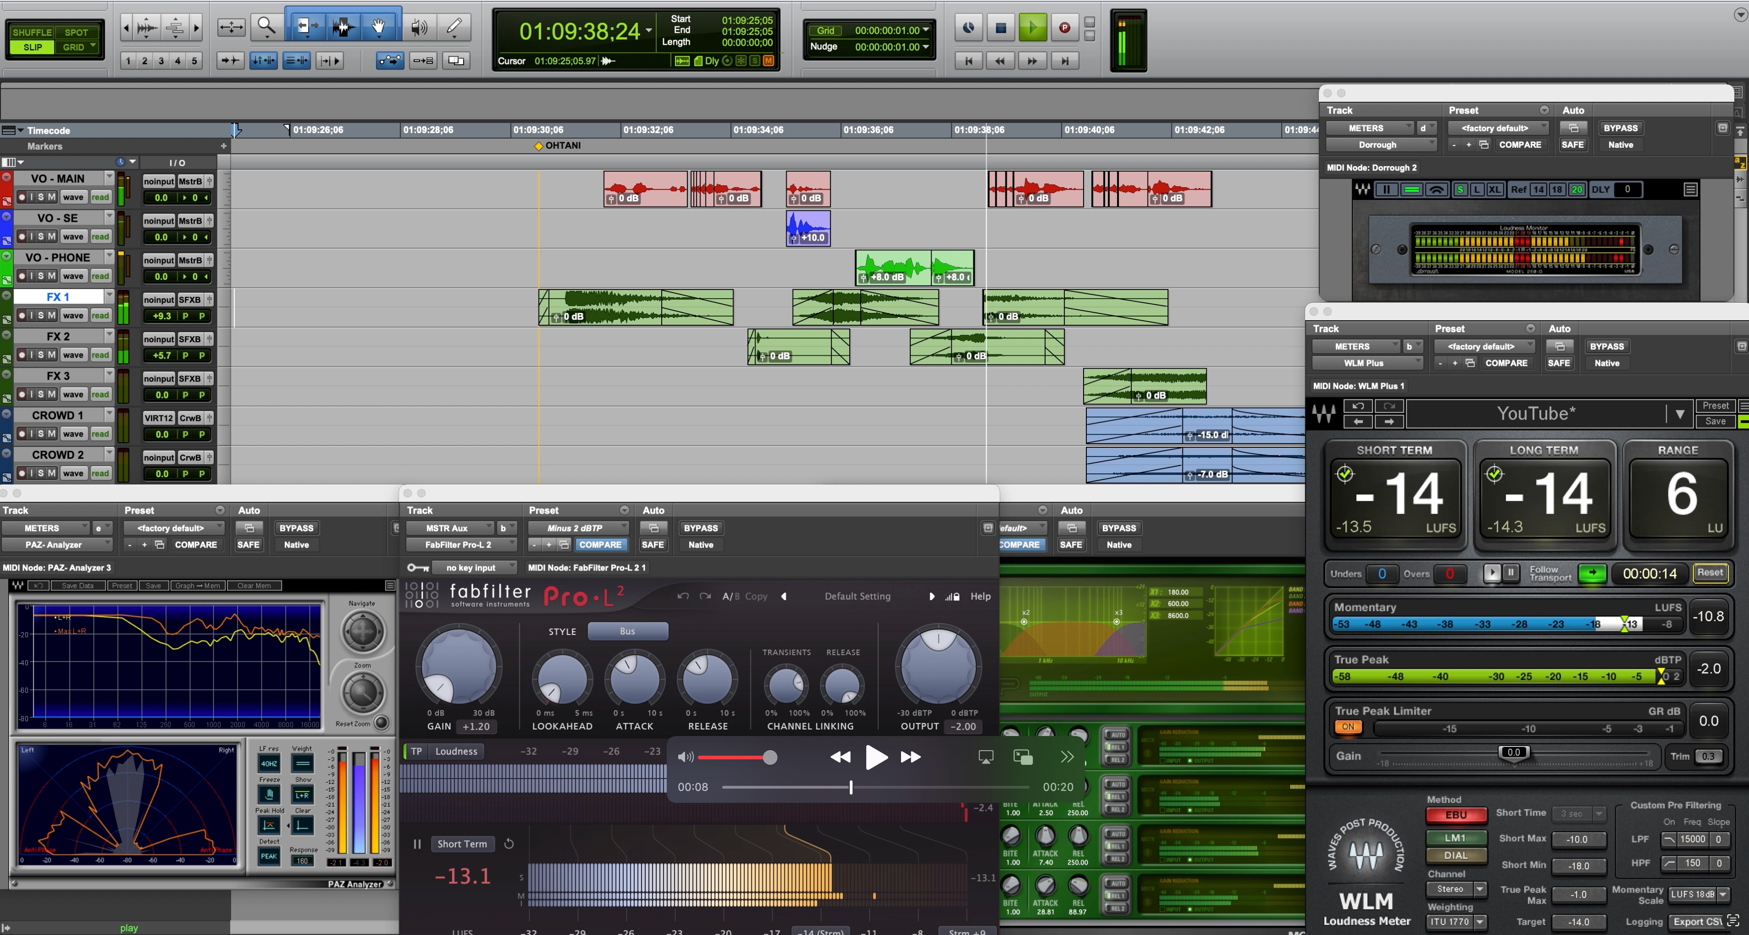Viewport: 1749px width, 935px height.
Task: Enable SHUFFLE edit mode
Action: 32,32
